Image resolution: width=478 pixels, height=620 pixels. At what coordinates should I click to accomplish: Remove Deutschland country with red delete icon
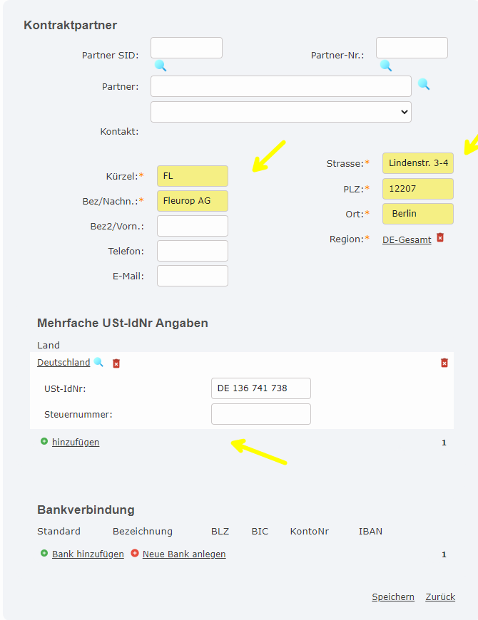(116, 363)
